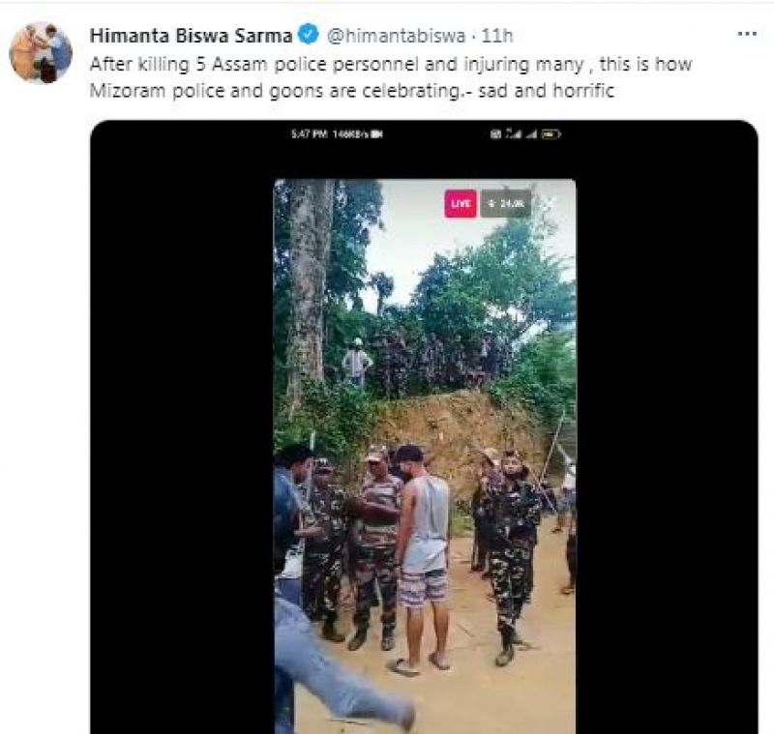Close the live stream with X icon
Viewport: 774px width, 734px height.
[549, 203]
